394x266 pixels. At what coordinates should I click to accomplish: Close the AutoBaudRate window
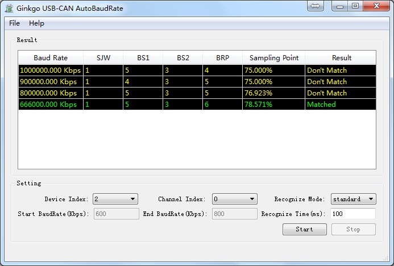point(376,6)
